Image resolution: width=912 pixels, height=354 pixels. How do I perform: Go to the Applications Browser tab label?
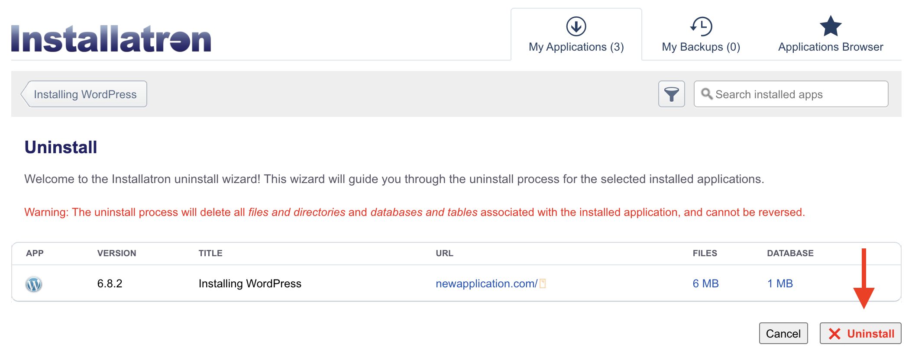(830, 47)
